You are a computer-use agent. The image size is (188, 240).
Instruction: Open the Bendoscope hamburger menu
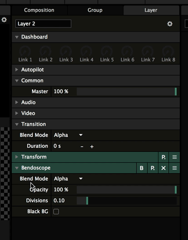click(175, 168)
